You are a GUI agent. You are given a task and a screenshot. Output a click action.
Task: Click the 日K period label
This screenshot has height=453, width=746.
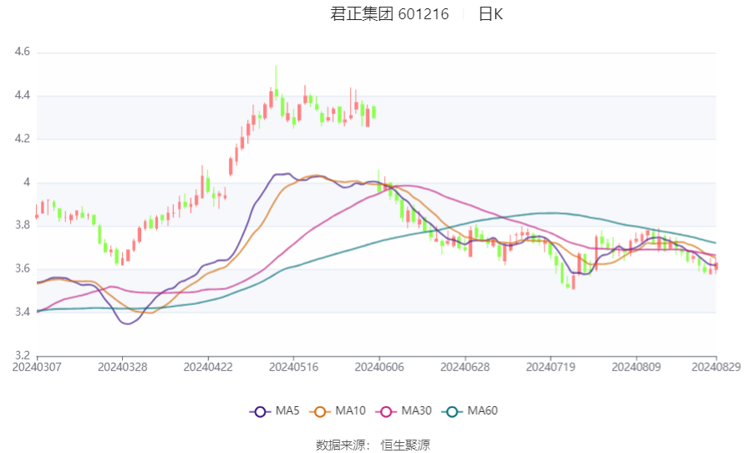coord(490,14)
